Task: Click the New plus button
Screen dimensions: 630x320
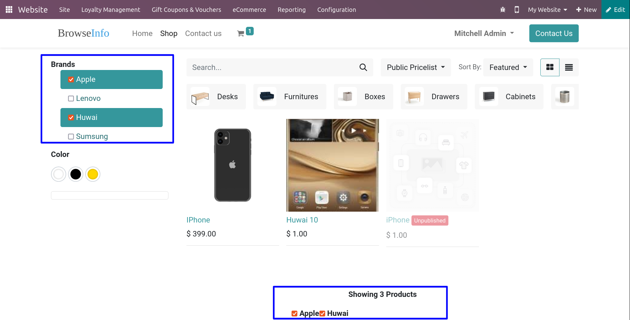Action: (586, 10)
